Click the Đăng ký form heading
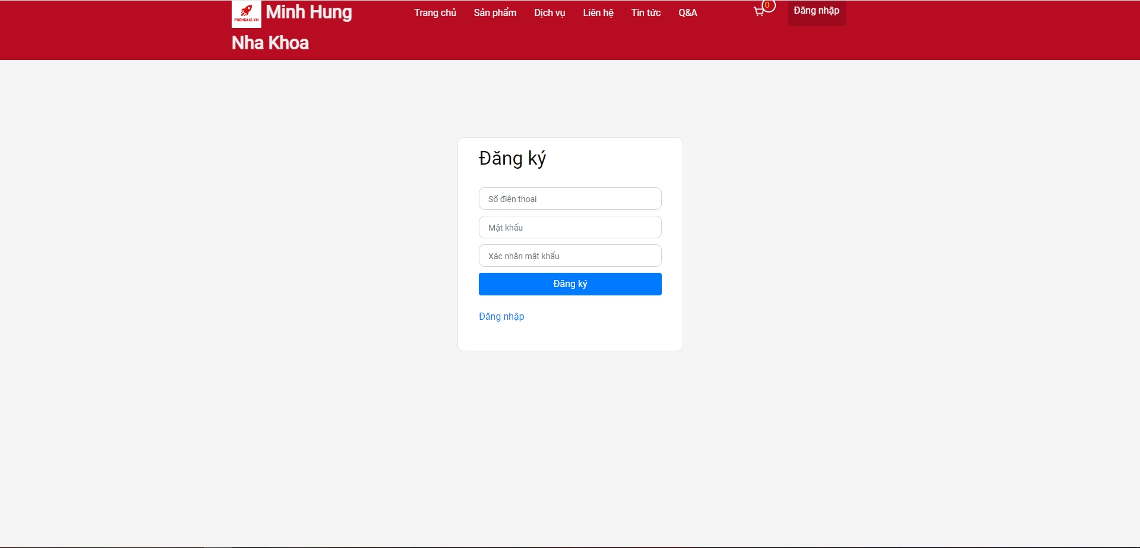Viewport: 1140px width, 548px height. click(x=512, y=159)
